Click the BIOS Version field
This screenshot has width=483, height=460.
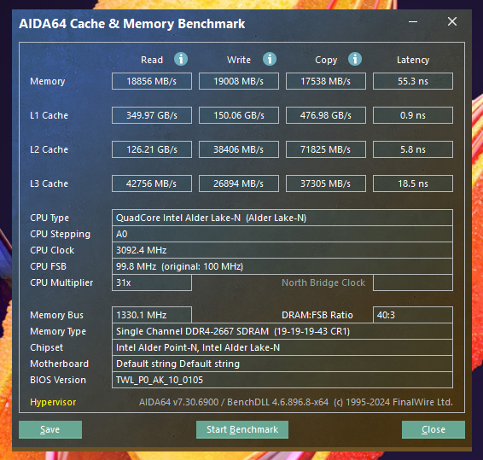tap(282, 380)
